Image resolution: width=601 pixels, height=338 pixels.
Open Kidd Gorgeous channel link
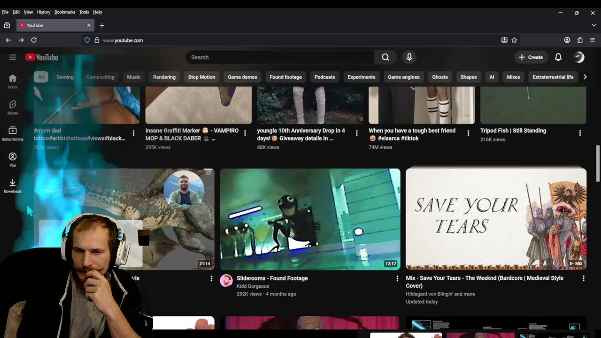click(x=253, y=286)
